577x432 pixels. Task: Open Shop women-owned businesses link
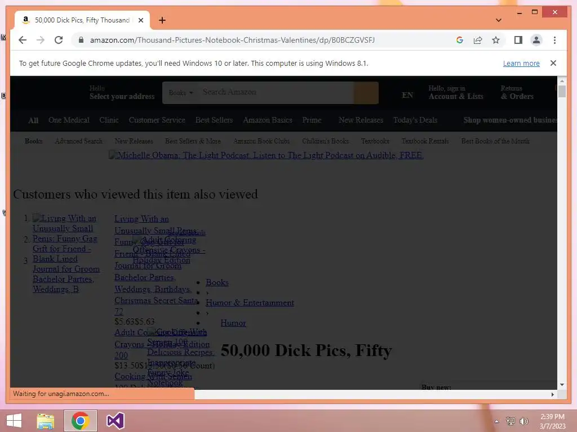coord(510,120)
